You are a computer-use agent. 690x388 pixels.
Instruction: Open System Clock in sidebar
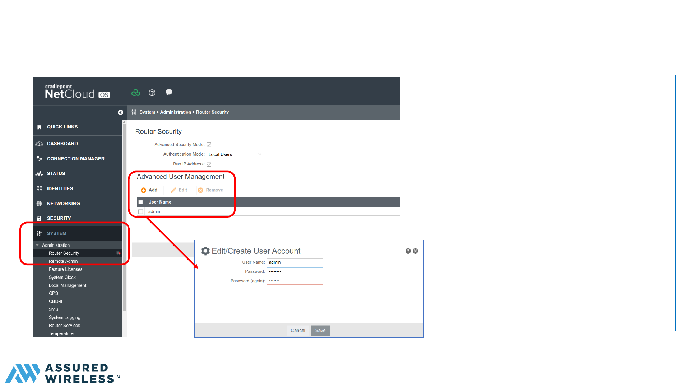pos(62,277)
